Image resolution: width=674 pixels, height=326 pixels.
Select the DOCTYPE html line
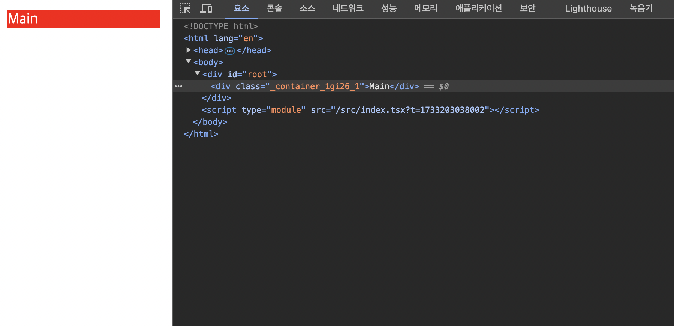[x=221, y=26]
